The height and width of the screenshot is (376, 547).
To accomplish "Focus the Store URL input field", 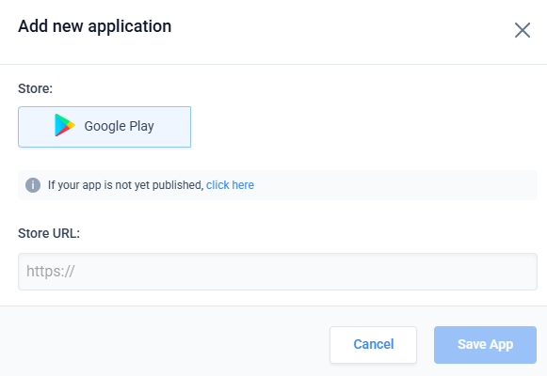I will [278, 272].
